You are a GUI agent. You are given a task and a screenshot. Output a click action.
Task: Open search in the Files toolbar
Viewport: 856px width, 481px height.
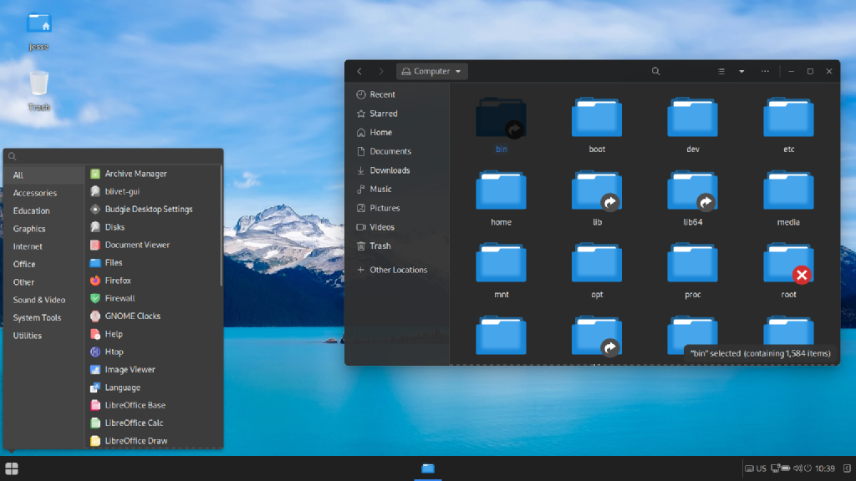pos(655,71)
